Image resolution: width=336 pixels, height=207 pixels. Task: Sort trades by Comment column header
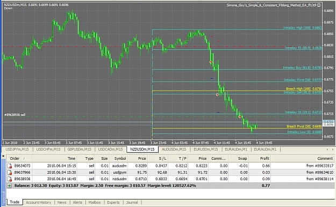(303, 158)
